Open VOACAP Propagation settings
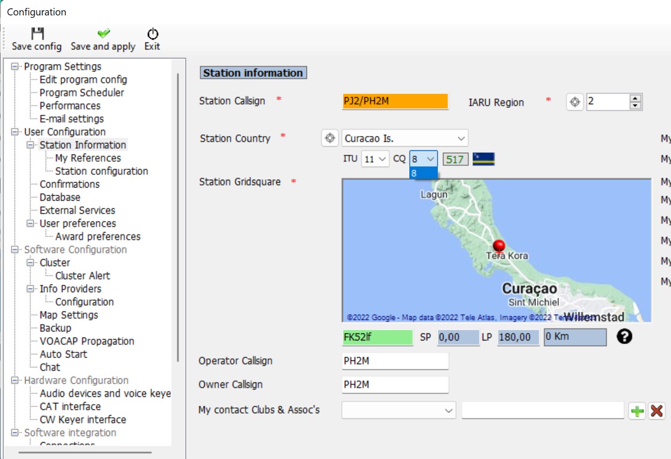The width and height of the screenshot is (671, 459). [87, 341]
